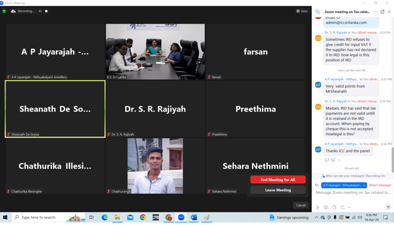394x225 pixels.
Task: Click the chat bubbles icon in chat header
Action: (317, 12)
